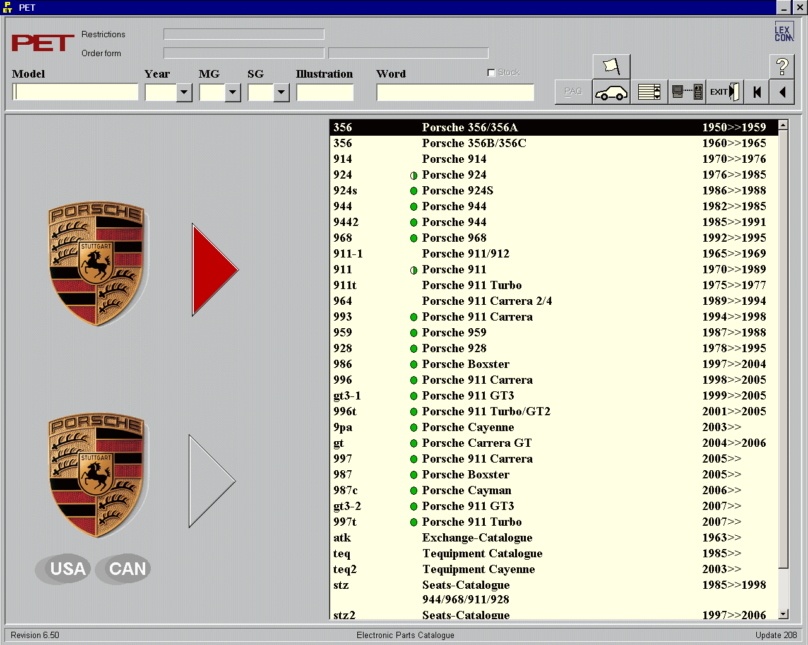Screen dimensions: 808x645
Task: Select Porsche Cayman row
Action: pyautogui.click(x=554, y=490)
